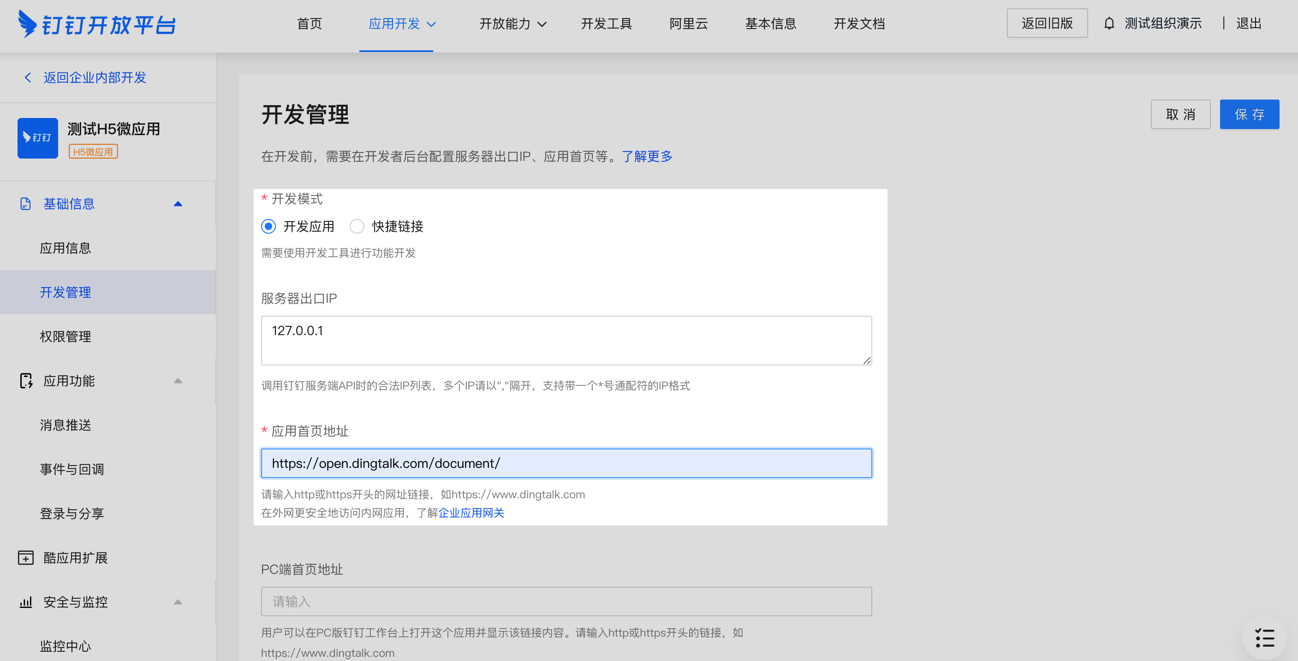Collapse the 安全与监控 section arrow
The image size is (1298, 661).
(x=178, y=602)
